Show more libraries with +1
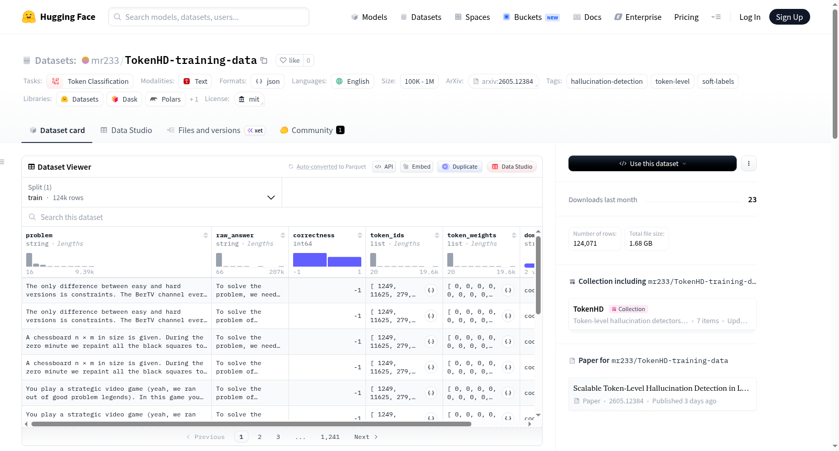839x451 pixels. pos(194,100)
